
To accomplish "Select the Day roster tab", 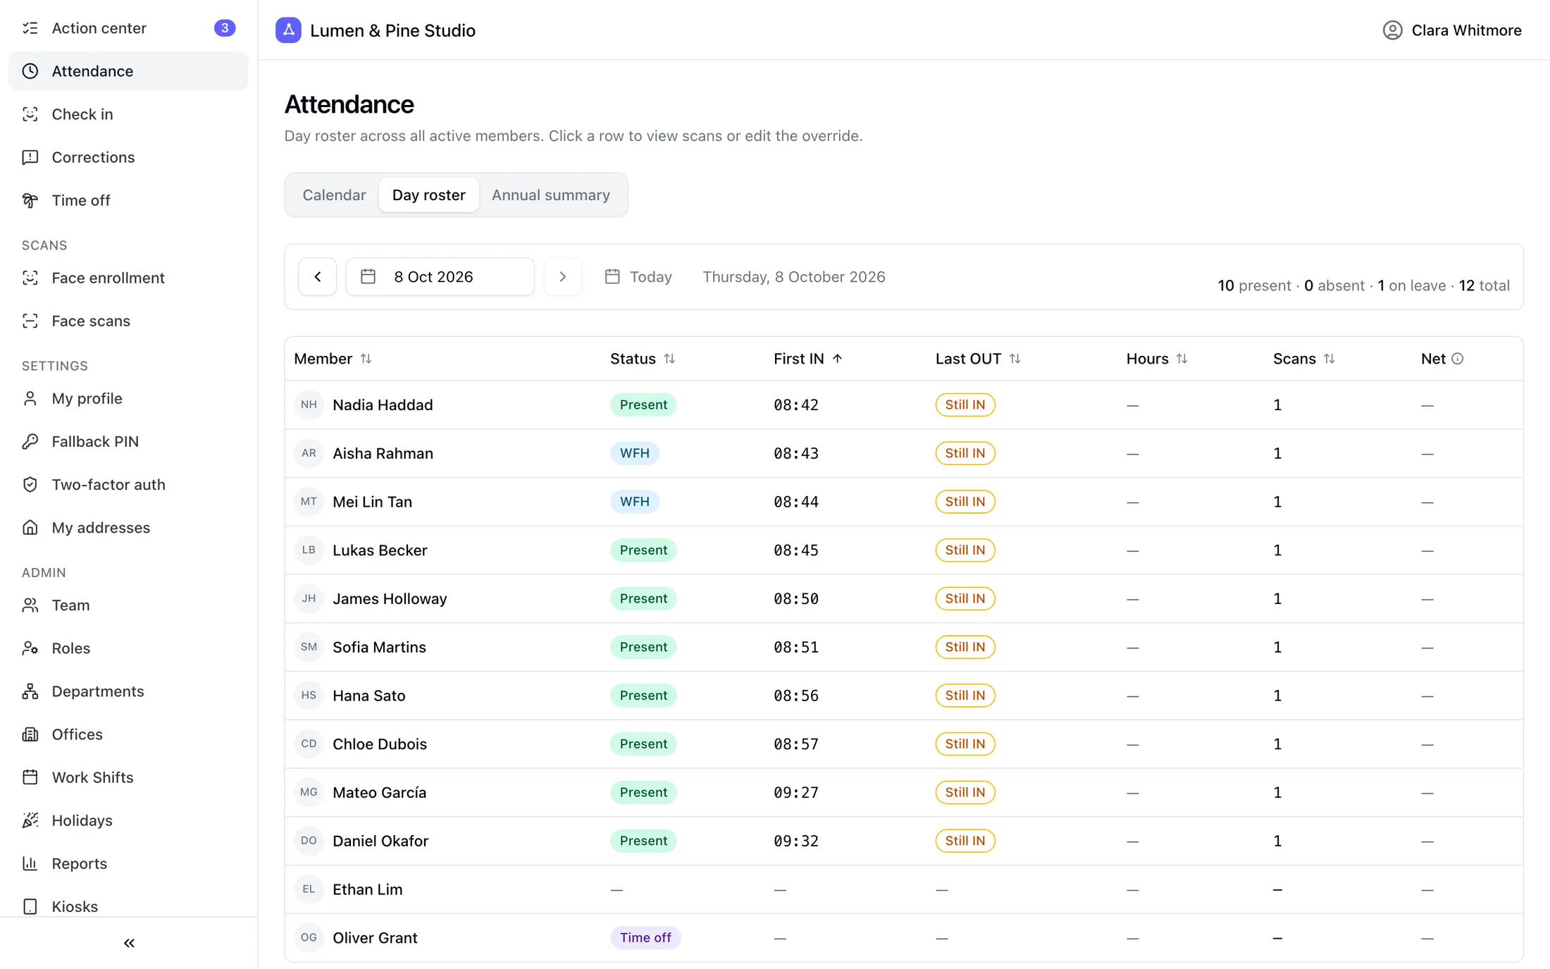I will point(428,195).
